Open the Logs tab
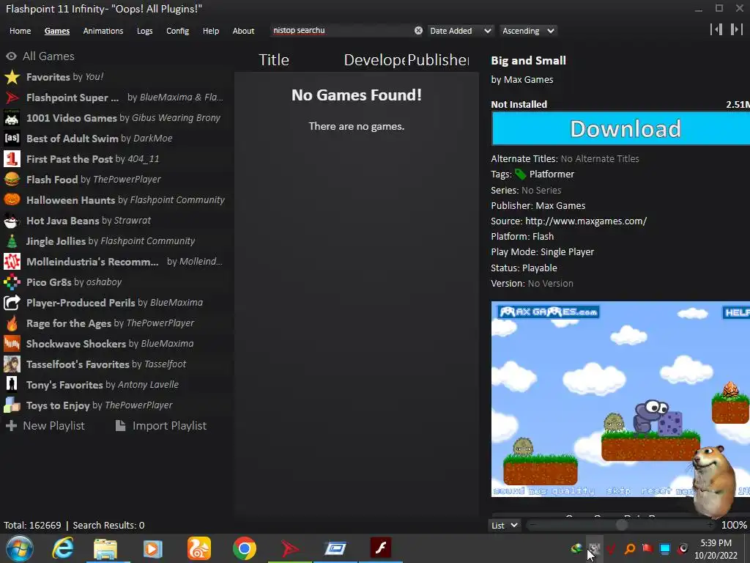750x563 pixels. (x=144, y=31)
